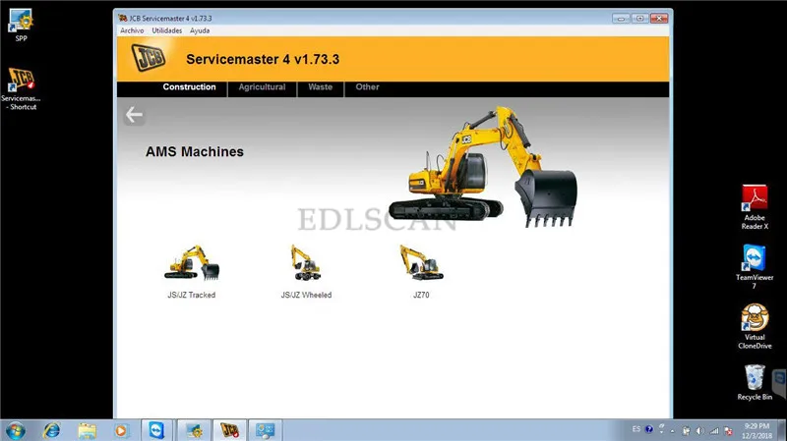Viewport: 787px width, 441px height.
Task: Show hidden tray icons arrow
Action: (x=673, y=431)
